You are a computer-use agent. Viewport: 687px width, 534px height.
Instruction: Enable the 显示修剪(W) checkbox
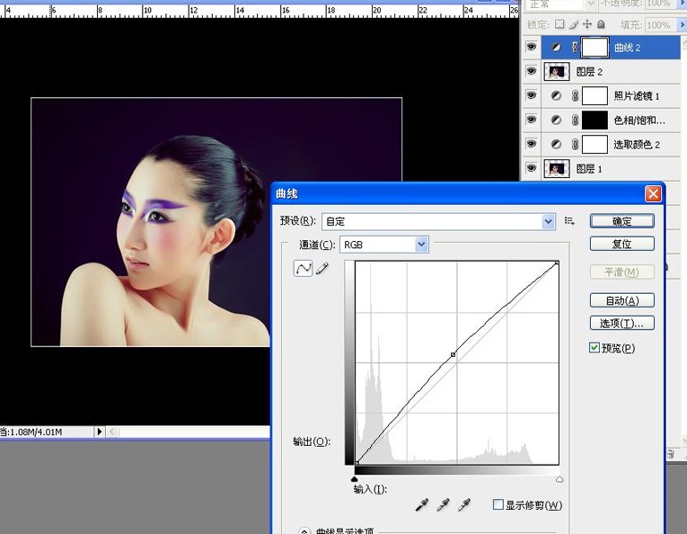point(498,504)
